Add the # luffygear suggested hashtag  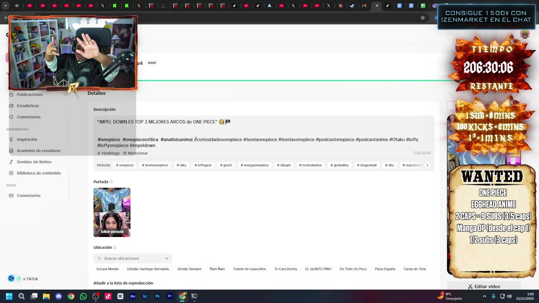click(203, 165)
